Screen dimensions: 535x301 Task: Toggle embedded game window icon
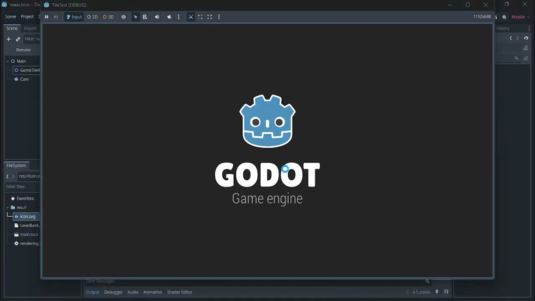pos(191,17)
